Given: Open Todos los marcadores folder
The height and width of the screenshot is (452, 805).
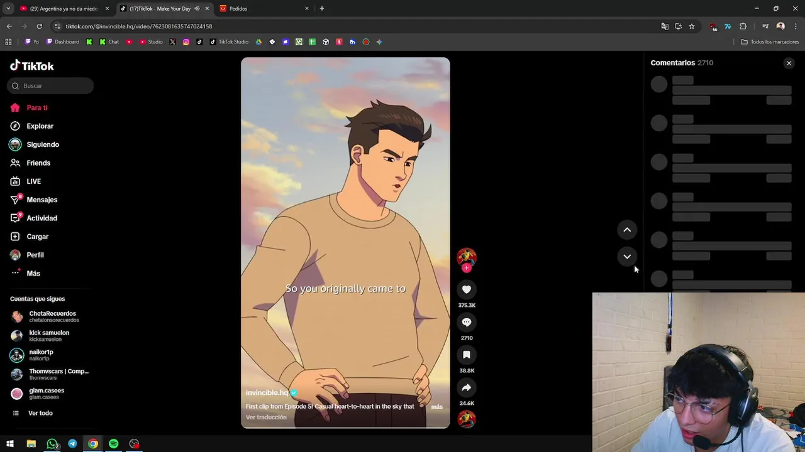Looking at the screenshot, I should pyautogui.click(x=770, y=42).
